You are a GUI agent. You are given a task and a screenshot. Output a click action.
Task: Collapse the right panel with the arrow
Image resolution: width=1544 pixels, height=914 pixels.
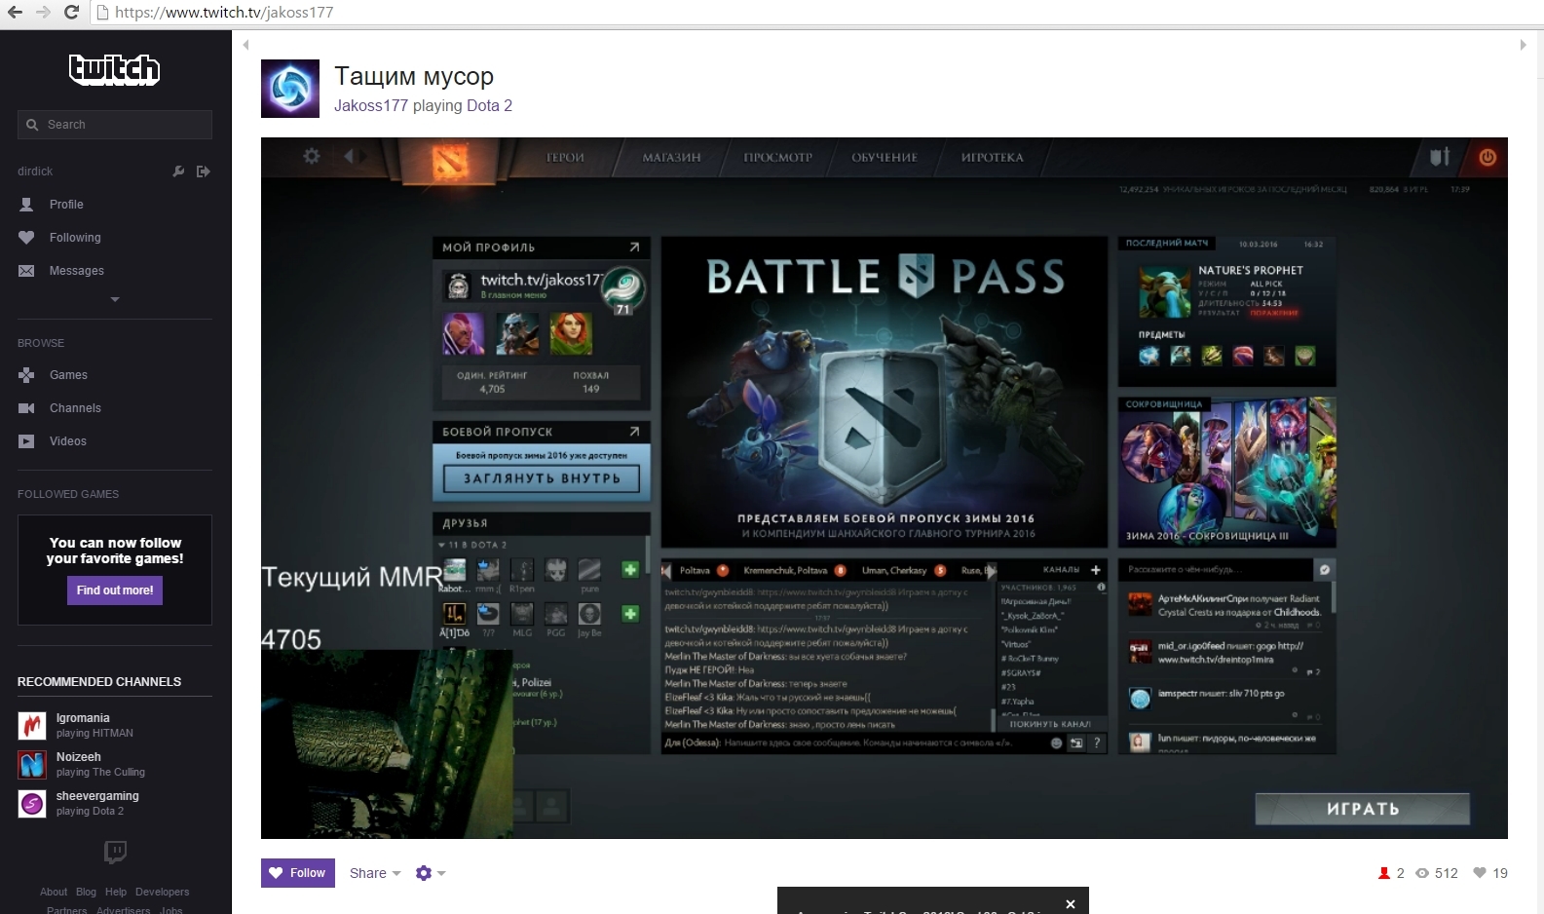(1523, 45)
